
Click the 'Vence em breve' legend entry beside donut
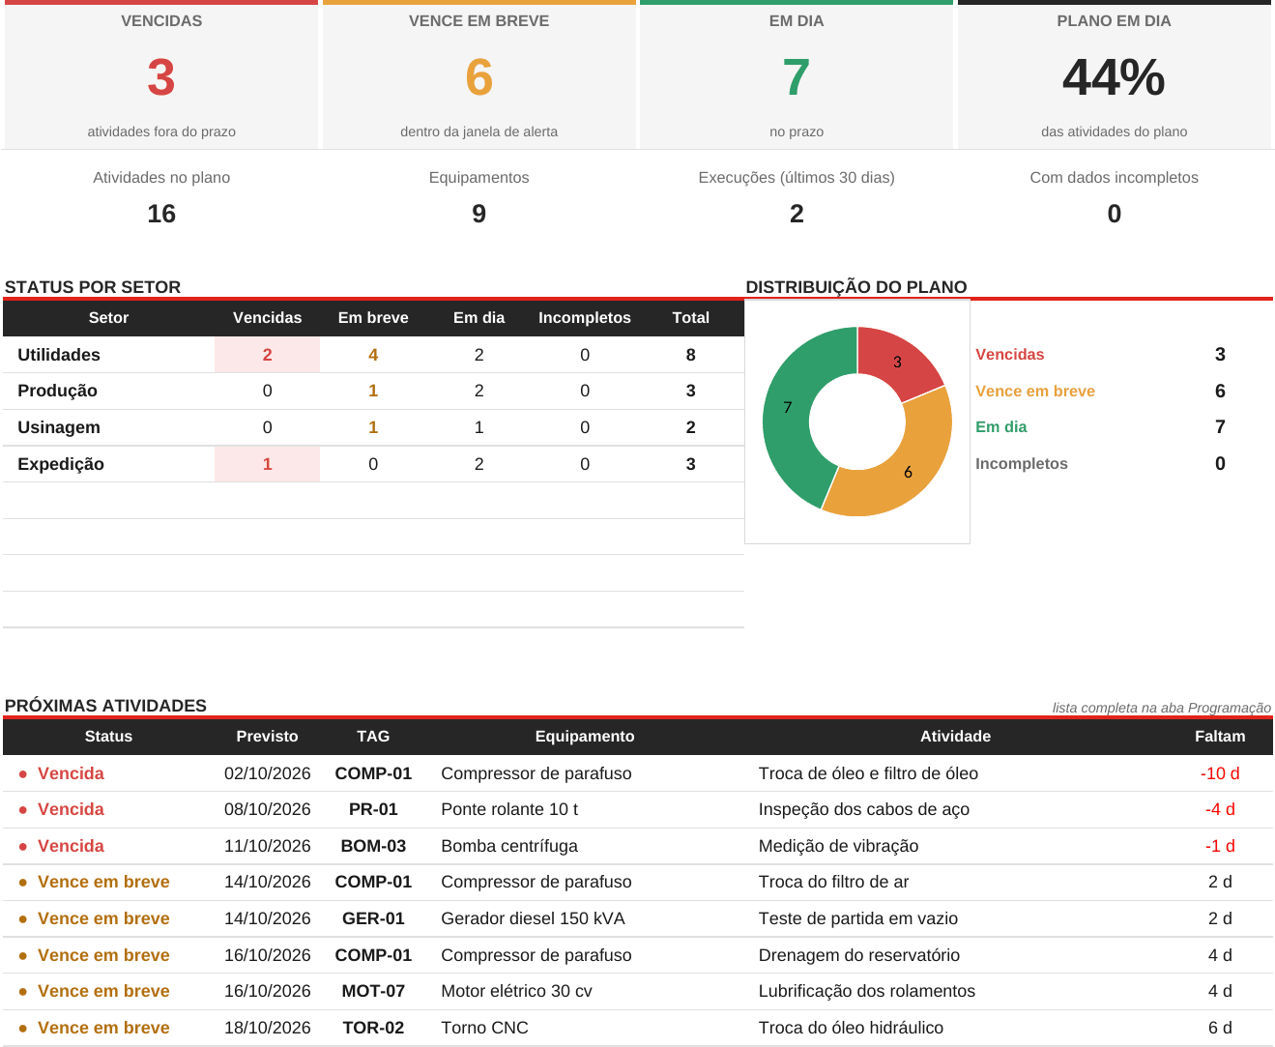(1035, 392)
